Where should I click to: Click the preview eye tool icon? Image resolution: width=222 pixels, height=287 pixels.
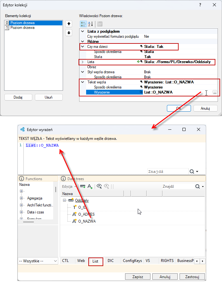pos(99,186)
